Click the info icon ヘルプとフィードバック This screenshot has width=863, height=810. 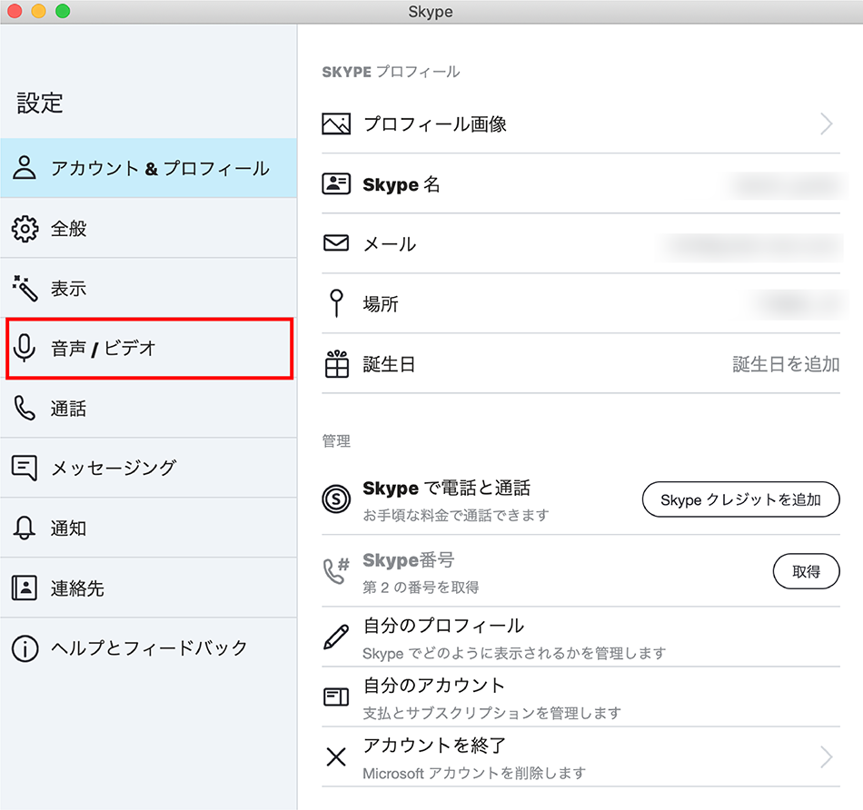[x=25, y=648]
